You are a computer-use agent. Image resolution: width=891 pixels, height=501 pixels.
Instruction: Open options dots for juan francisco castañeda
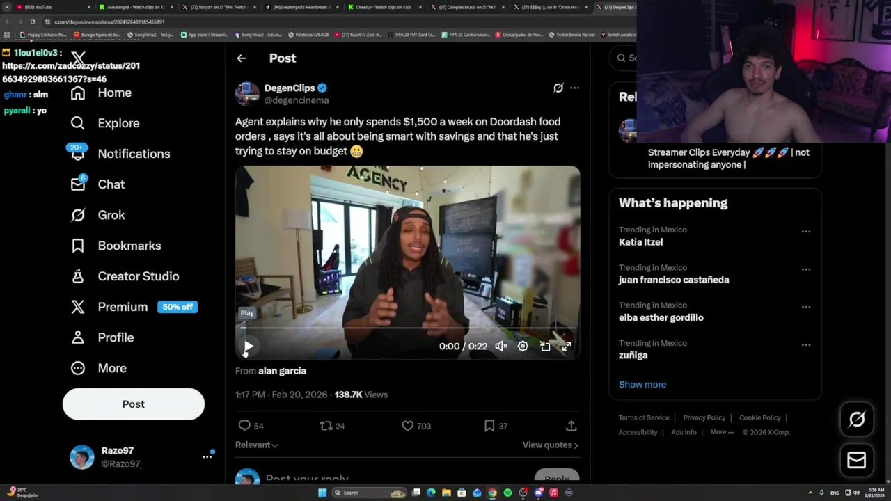click(805, 269)
